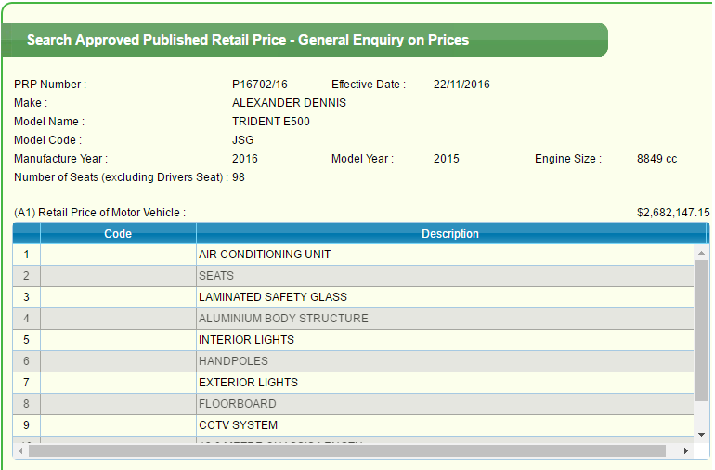Click the retail price amount $2,682,147.15
The image size is (715, 470).
(673, 213)
